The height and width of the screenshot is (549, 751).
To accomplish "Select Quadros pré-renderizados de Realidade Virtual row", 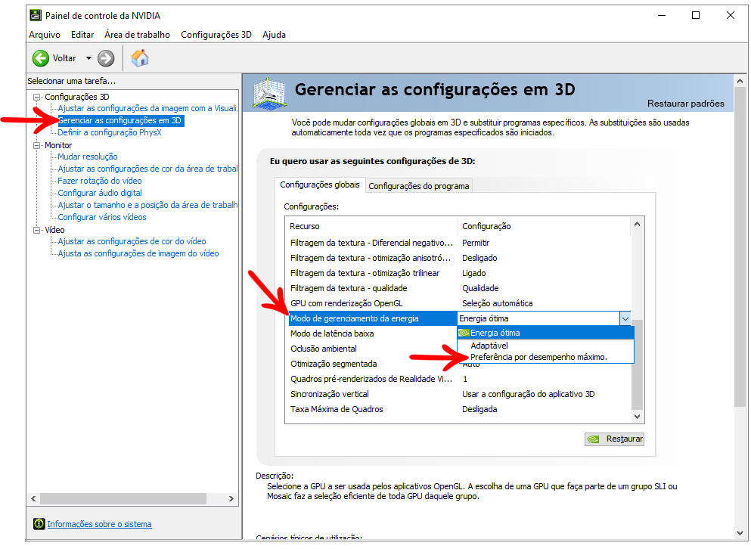I will [x=459, y=379].
